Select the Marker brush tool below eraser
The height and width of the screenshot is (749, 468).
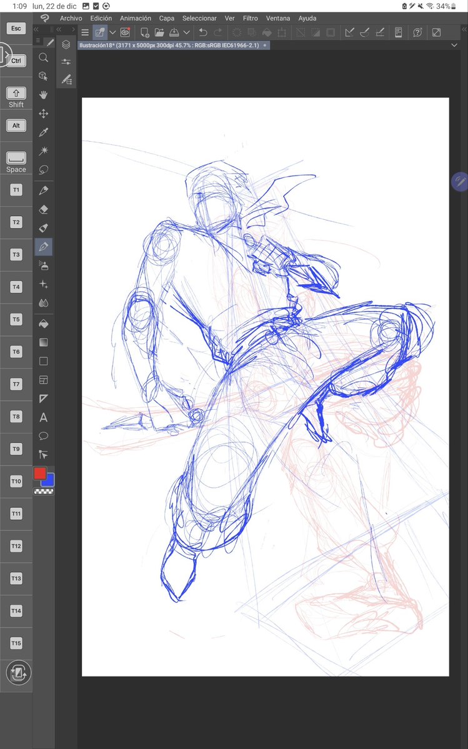tap(44, 228)
